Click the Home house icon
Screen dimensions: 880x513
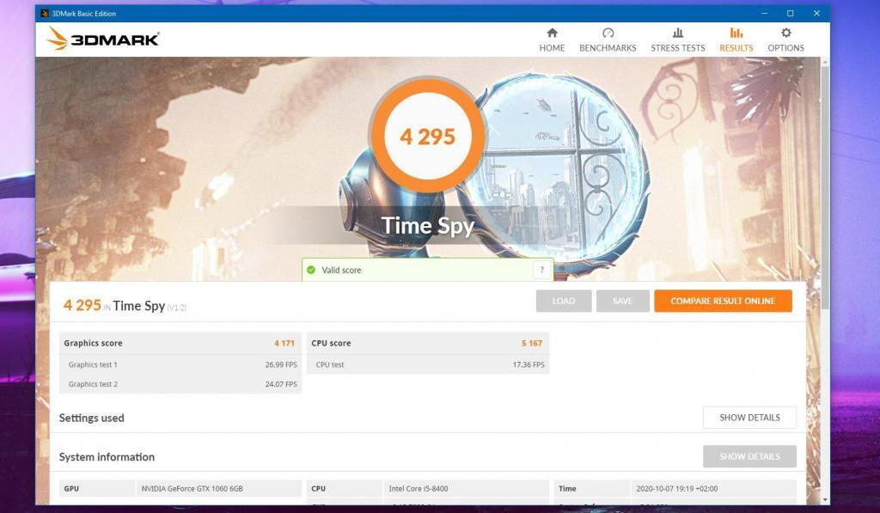(x=552, y=34)
